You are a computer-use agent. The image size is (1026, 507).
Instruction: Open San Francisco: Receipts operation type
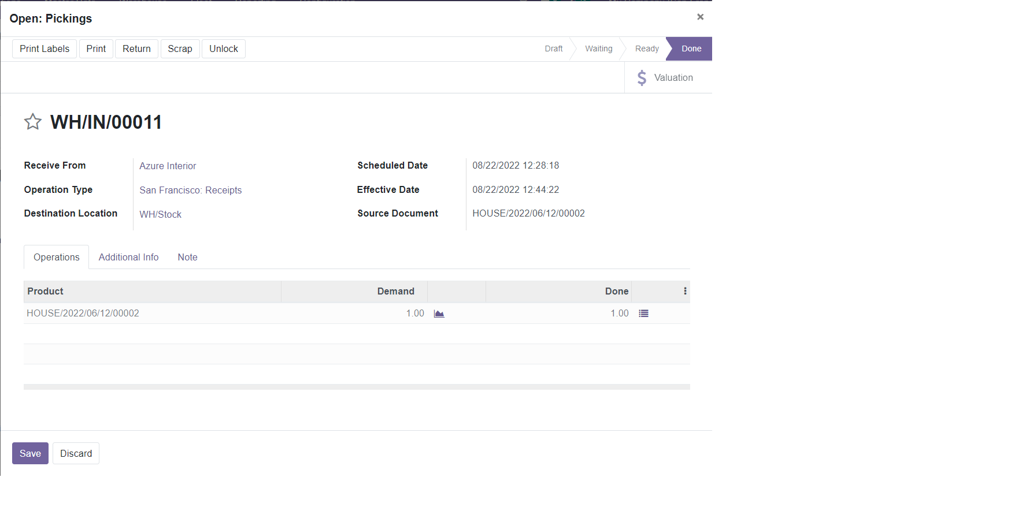point(190,191)
